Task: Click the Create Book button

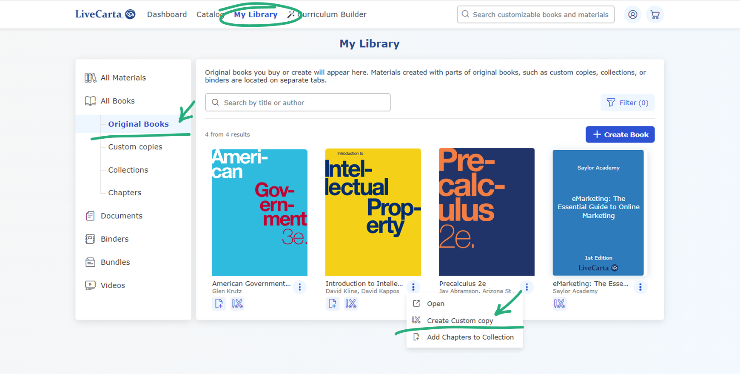Action: pyautogui.click(x=620, y=134)
